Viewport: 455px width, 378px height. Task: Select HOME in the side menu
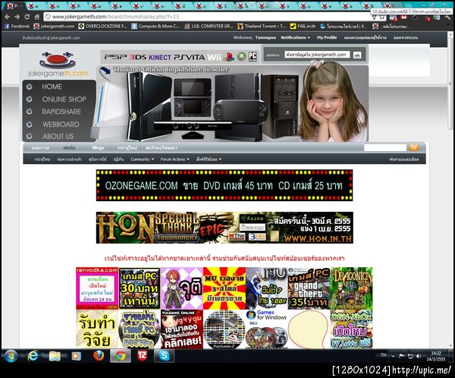coord(52,87)
